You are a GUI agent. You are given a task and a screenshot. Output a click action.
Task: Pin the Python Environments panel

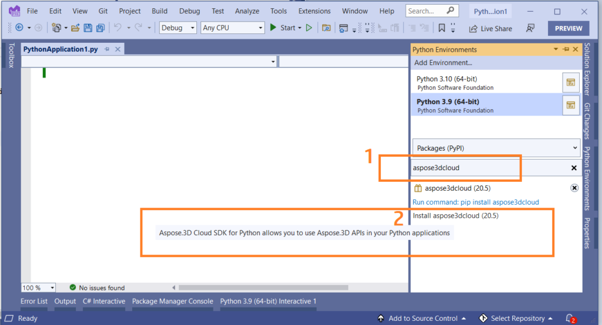(566, 49)
